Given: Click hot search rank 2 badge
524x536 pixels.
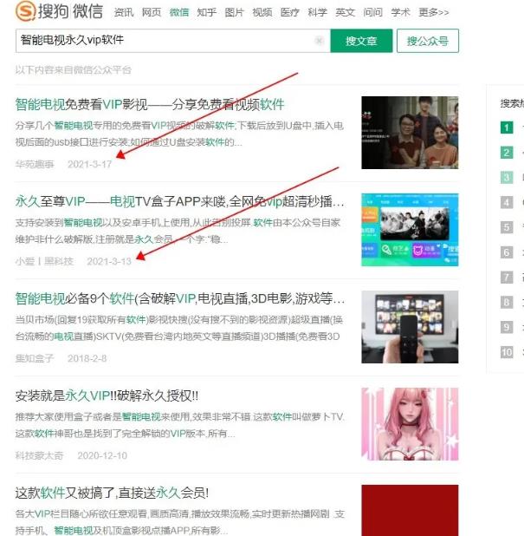Looking at the screenshot, I should (507, 153).
